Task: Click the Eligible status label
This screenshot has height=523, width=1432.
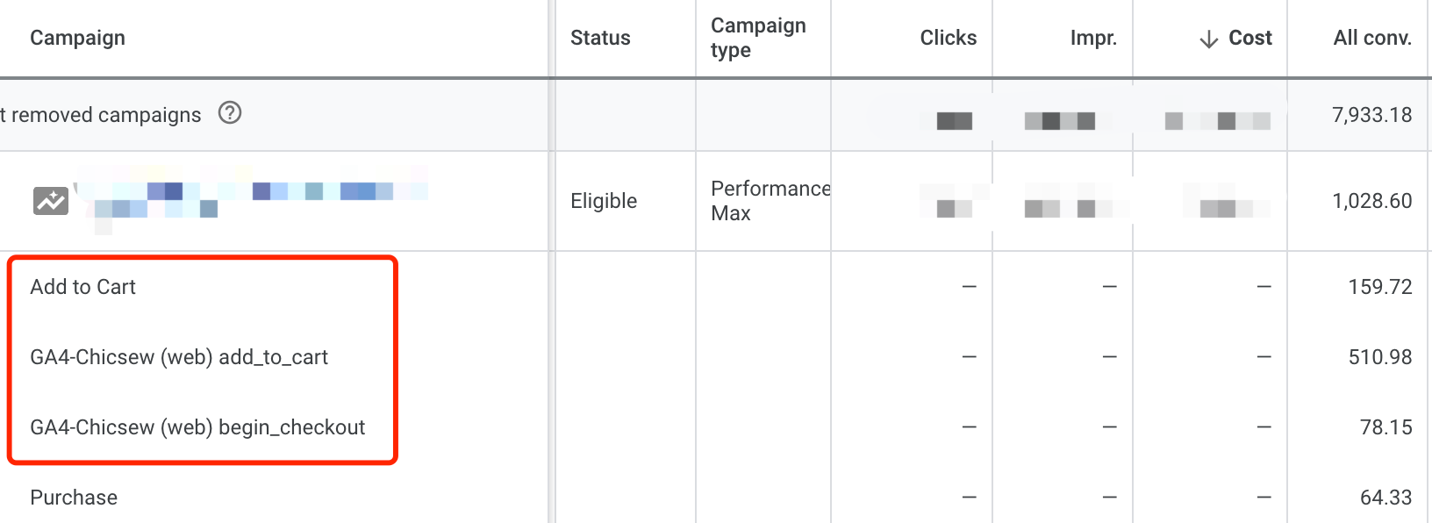Action: (602, 201)
